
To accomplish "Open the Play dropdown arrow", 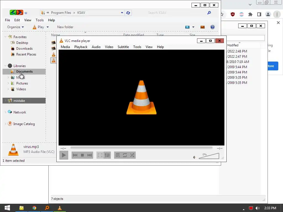I will tap(48, 27).
